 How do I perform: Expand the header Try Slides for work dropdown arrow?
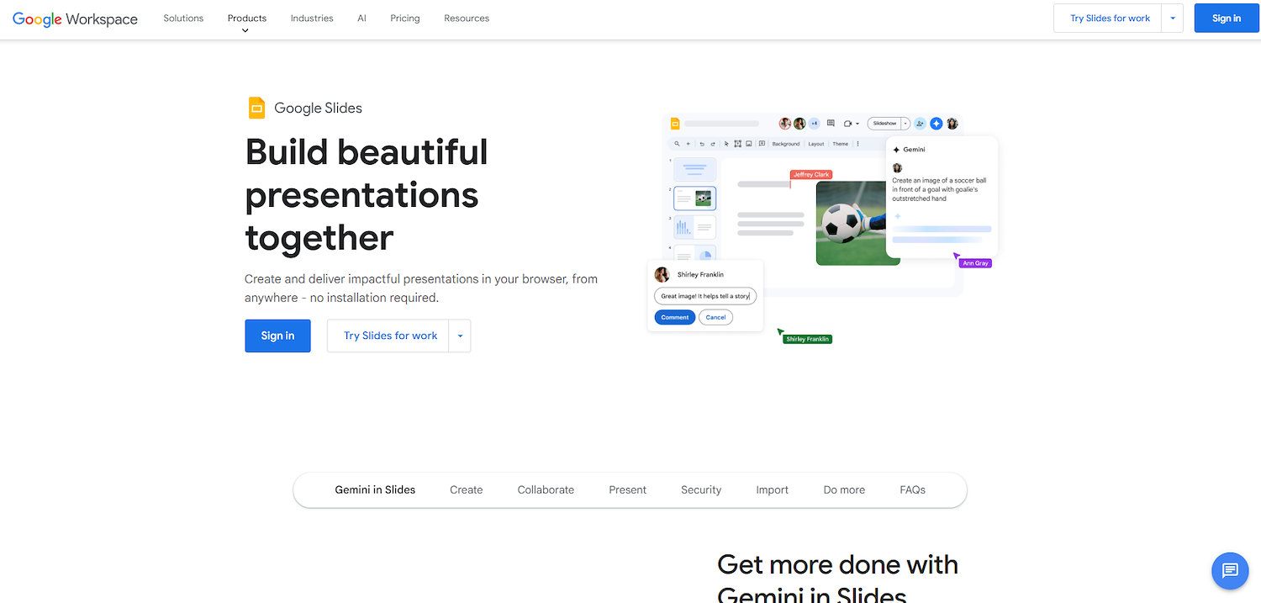[1172, 19]
